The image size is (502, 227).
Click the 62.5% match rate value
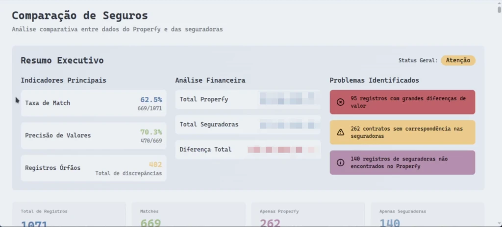click(x=151, y=99)
